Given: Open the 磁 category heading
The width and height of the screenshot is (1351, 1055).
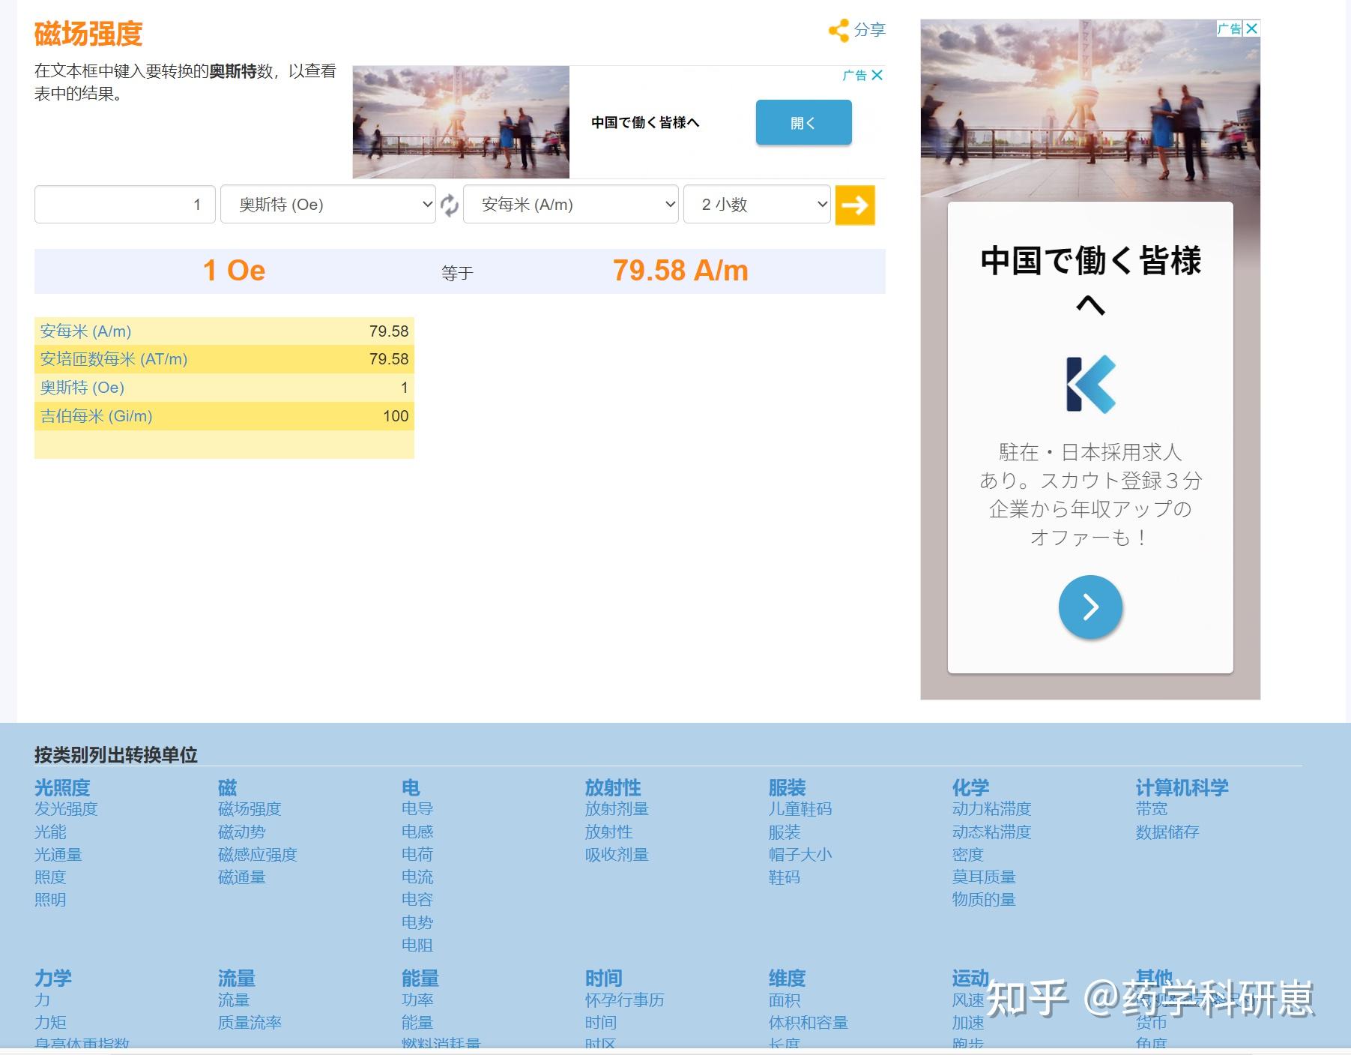Looking at the screenshot, I should click(227, 787).
